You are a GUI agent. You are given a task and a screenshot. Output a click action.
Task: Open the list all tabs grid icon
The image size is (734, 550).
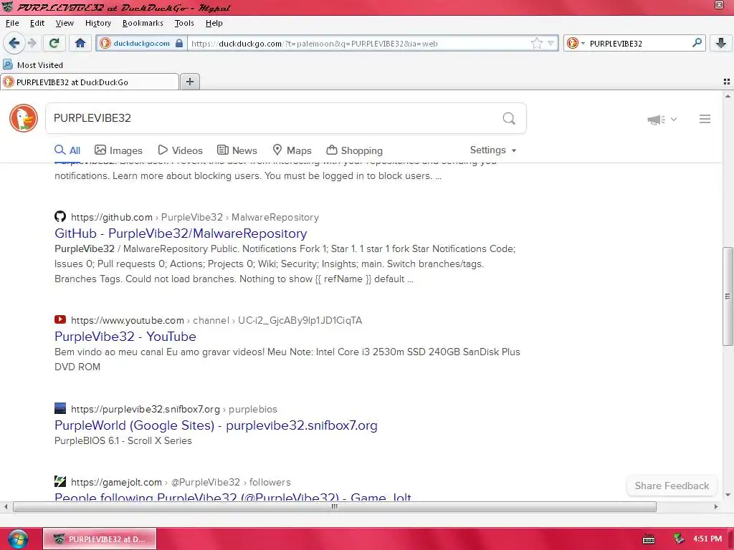tap(727, 82)
